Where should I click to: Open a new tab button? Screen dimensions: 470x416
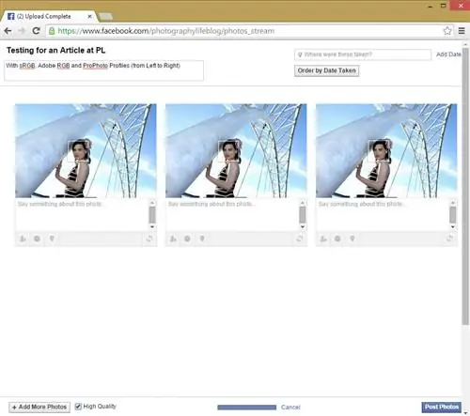tap(105, 16)
